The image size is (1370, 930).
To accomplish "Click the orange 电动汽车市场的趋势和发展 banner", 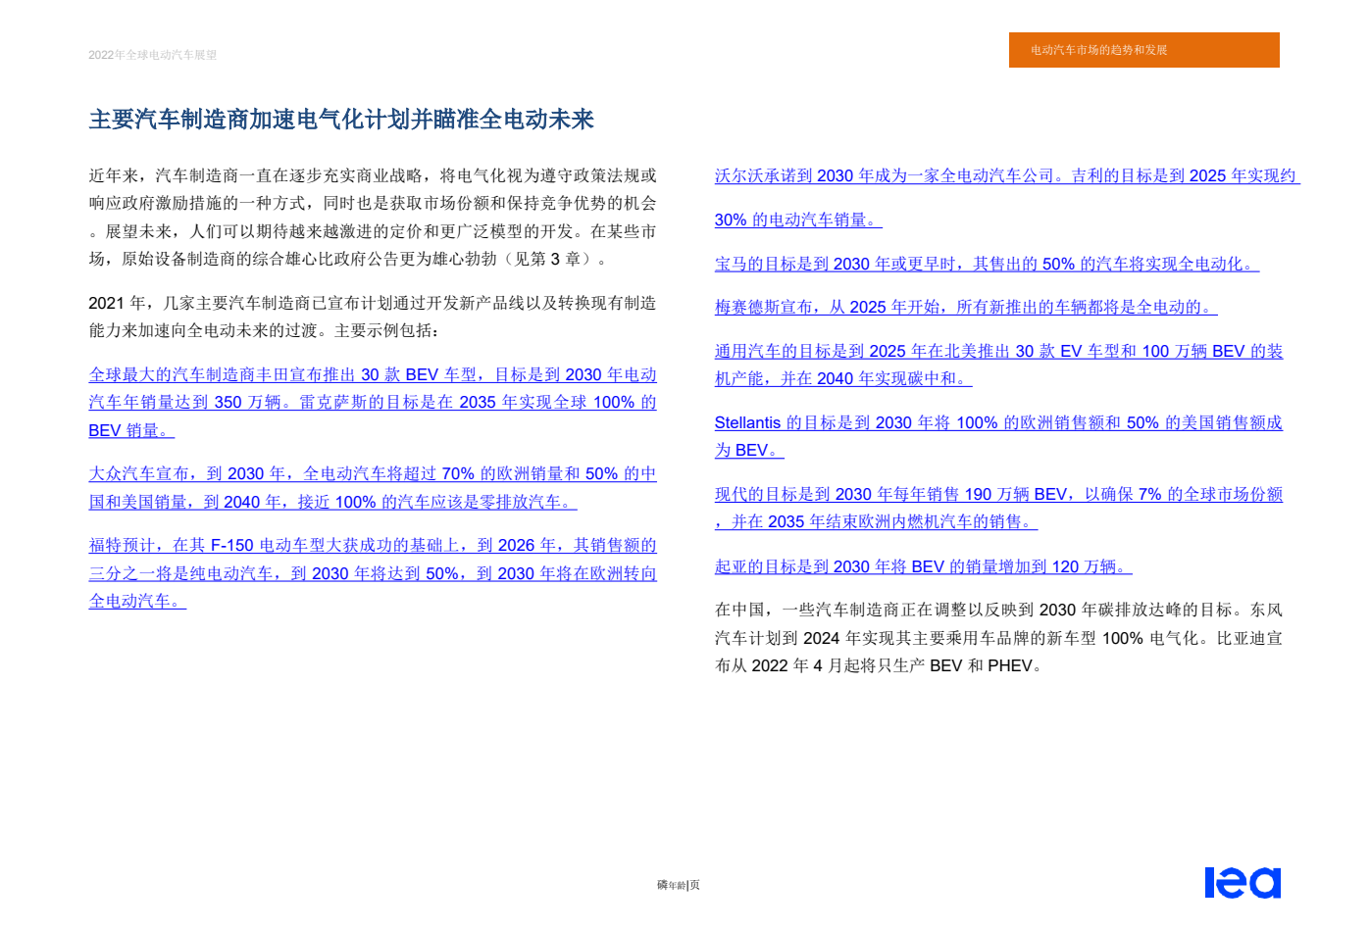I will tap(1143, 50).
